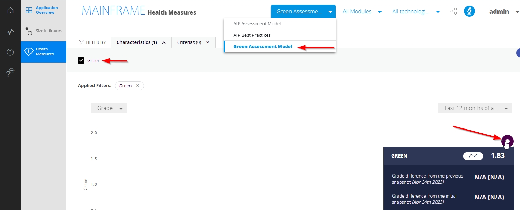Click the help question mark icon

pyautogui.click(x=10, y=52)
